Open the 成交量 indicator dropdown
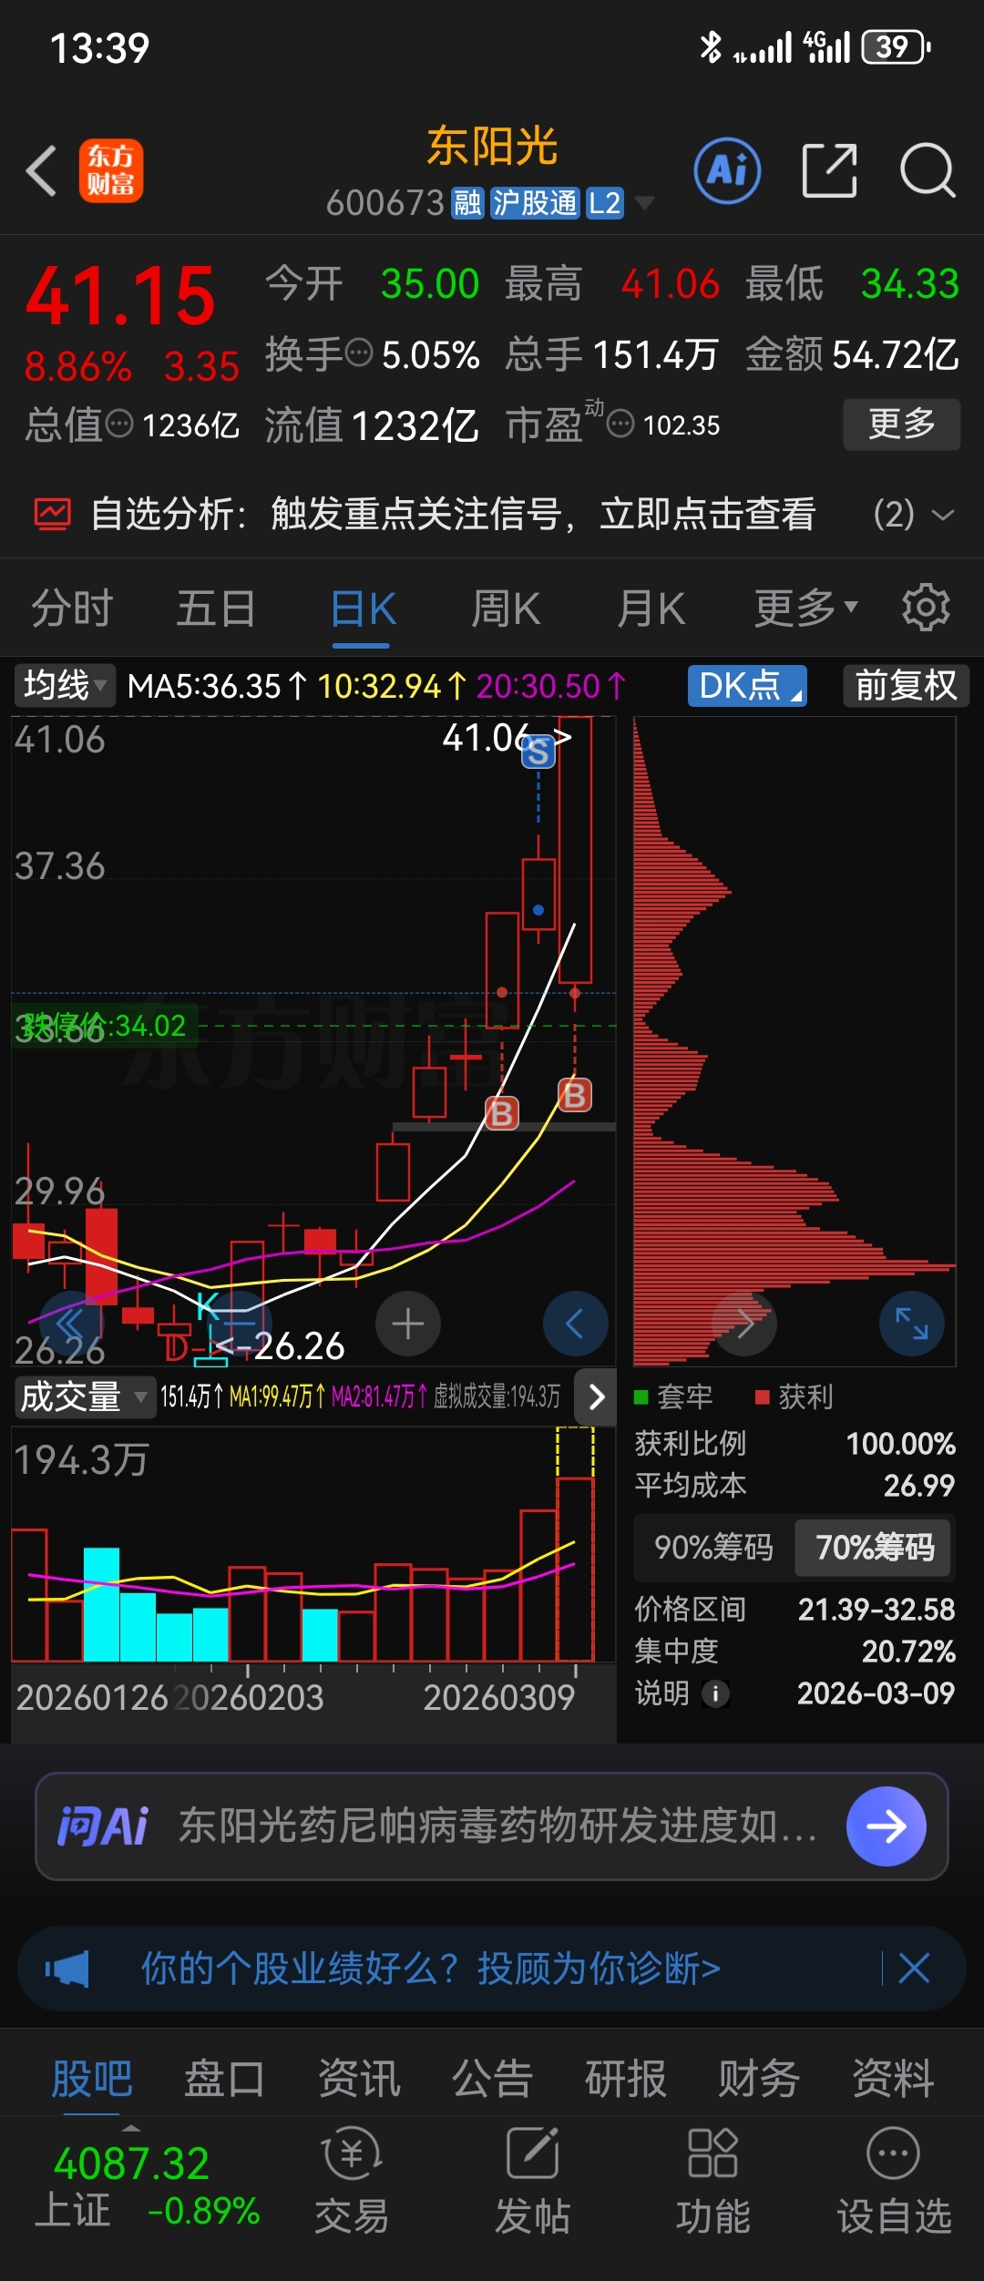The height and width of the screenshot is (2281, 984). 84,1396
